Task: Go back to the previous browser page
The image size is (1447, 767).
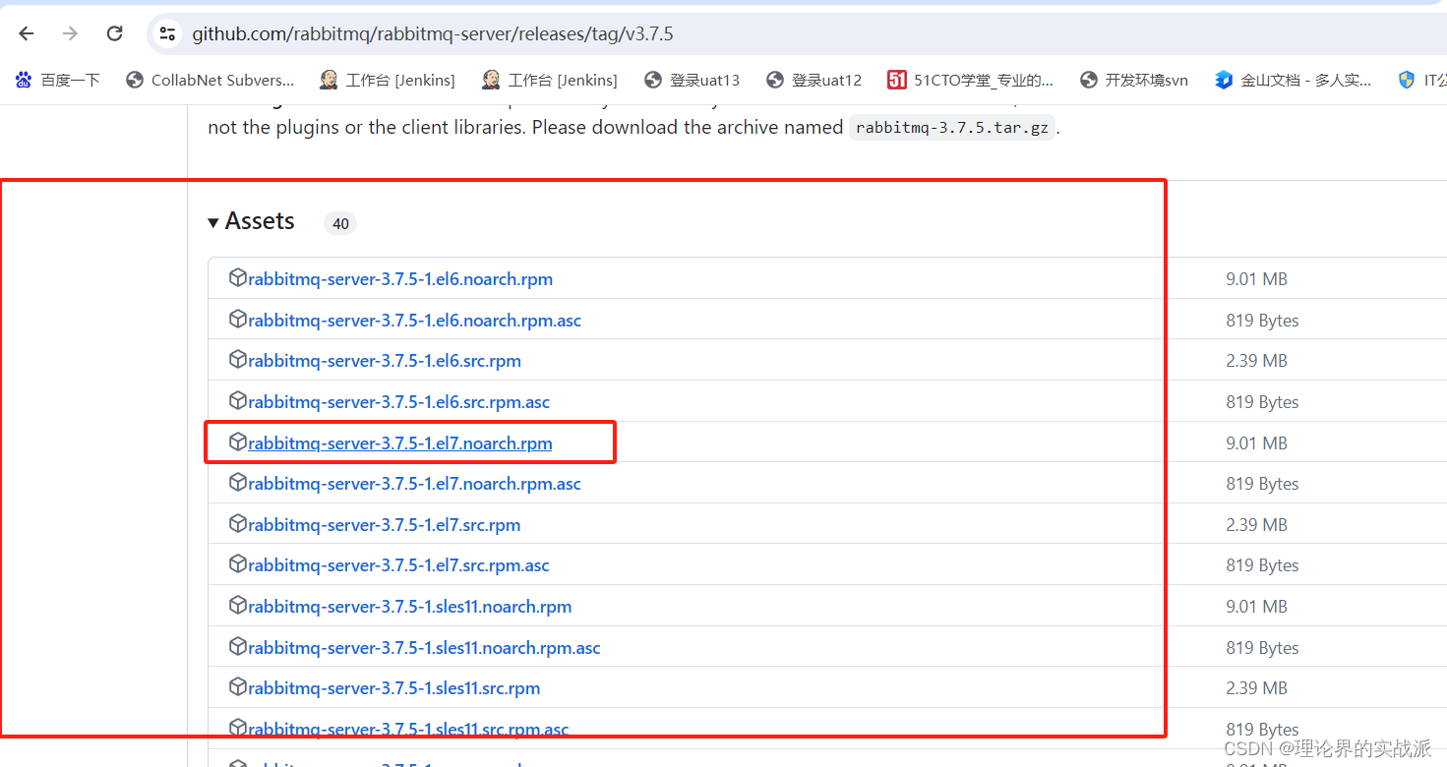Action: pyautogui.click(x=27, y=33)
